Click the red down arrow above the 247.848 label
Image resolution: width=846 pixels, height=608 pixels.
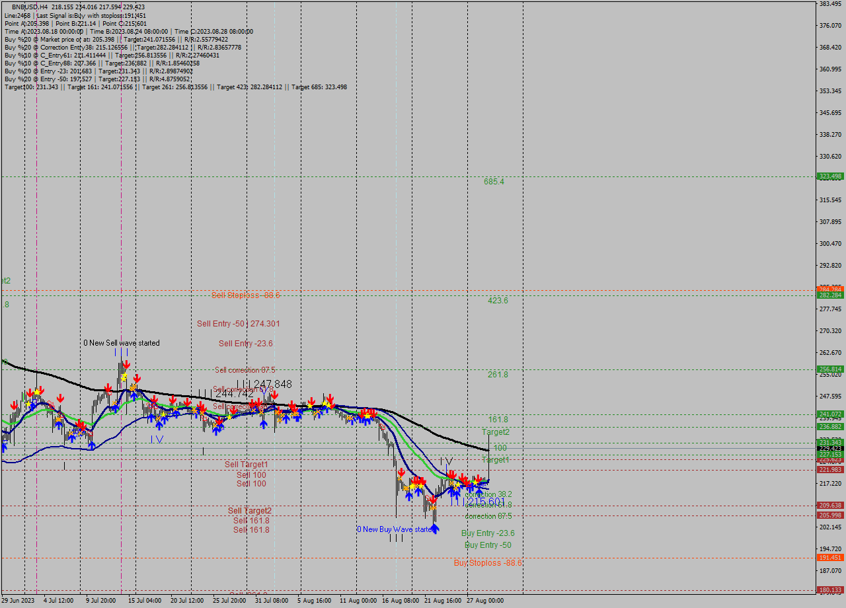tap(275, 395)
